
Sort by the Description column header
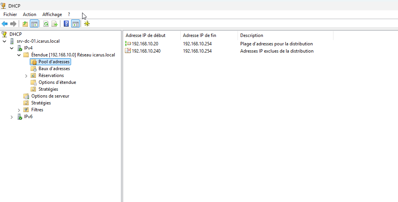[x=286, y=35]
